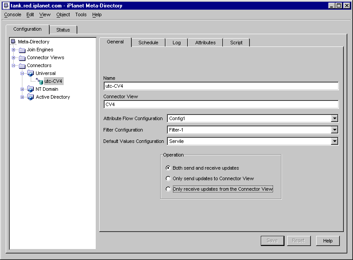
Task: Select the Join Engines tree label
Action: point(40,50)
